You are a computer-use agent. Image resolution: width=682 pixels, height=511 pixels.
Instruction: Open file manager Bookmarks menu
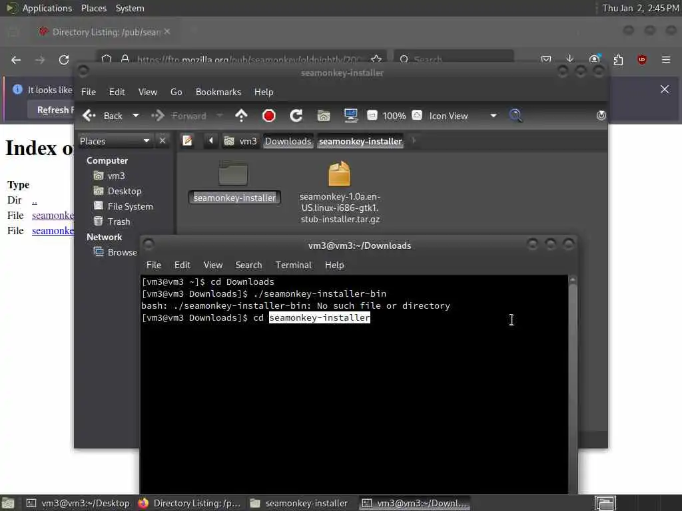(x=218, y=92)
